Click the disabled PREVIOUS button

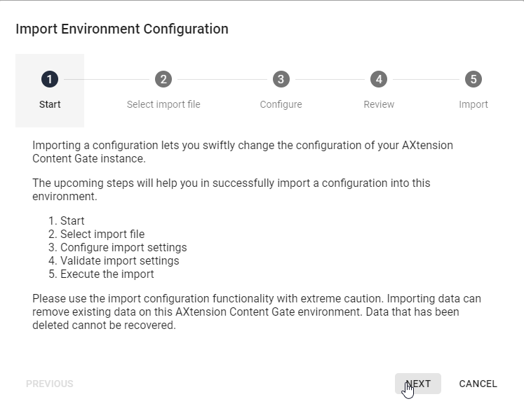tap(50, 384)
